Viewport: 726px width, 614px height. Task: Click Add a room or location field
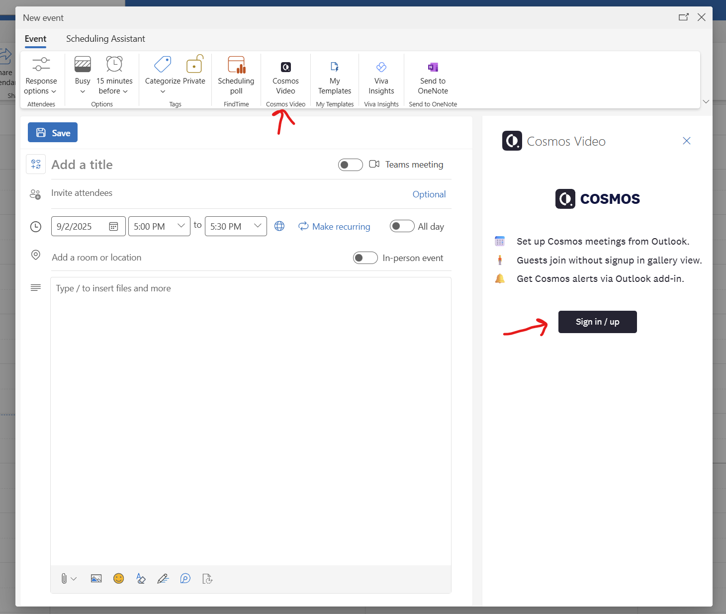coord(199,258)
